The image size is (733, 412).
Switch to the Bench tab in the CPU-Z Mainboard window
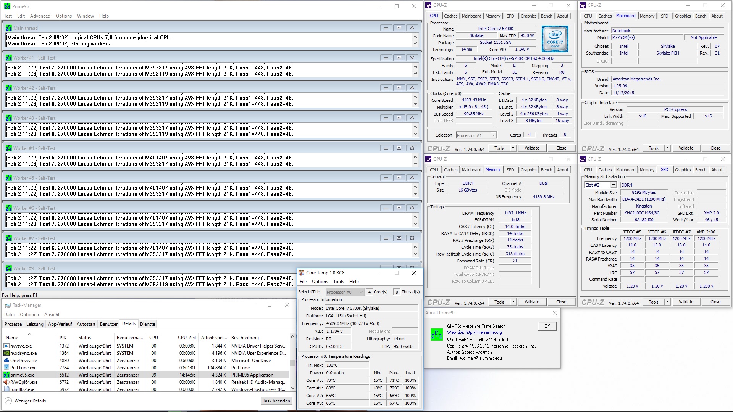click(x=701, y=16)
